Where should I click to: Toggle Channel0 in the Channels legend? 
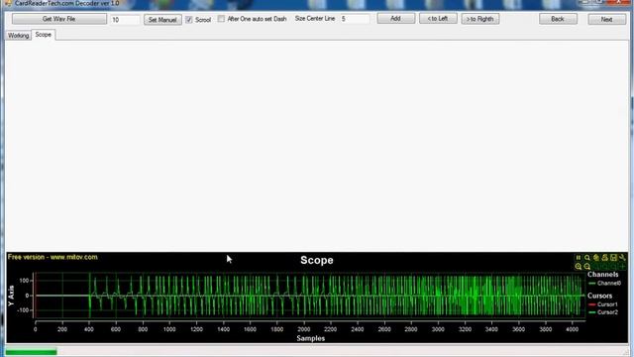coord(605,284)
